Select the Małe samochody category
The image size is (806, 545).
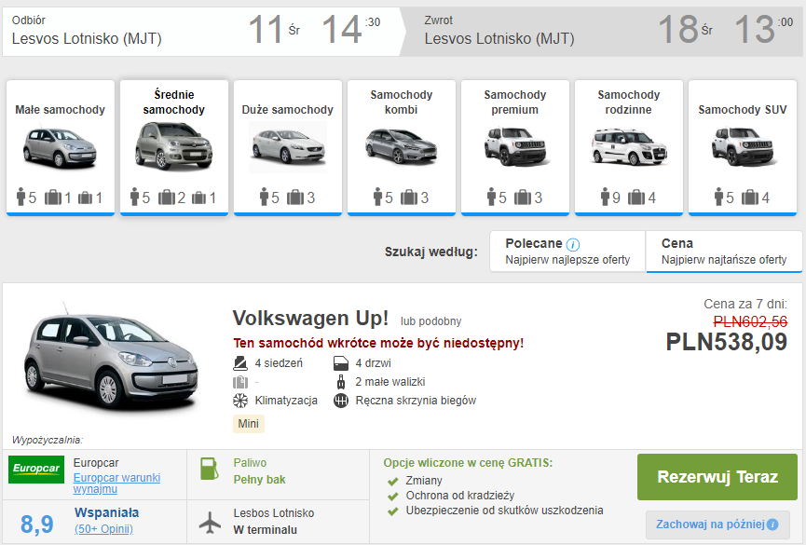coord(61,147)
